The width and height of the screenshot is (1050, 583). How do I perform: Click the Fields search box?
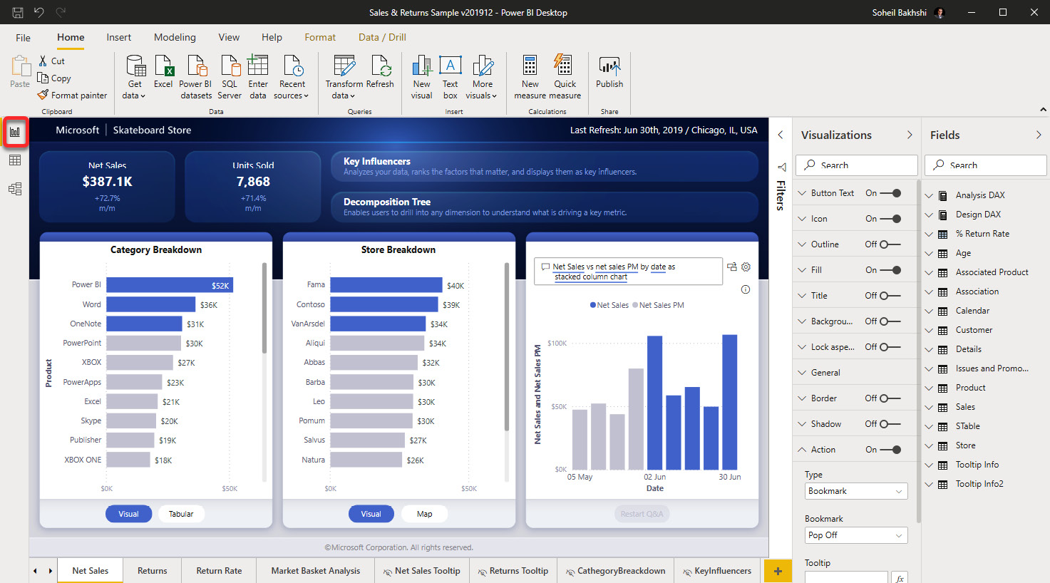(985, 165)
